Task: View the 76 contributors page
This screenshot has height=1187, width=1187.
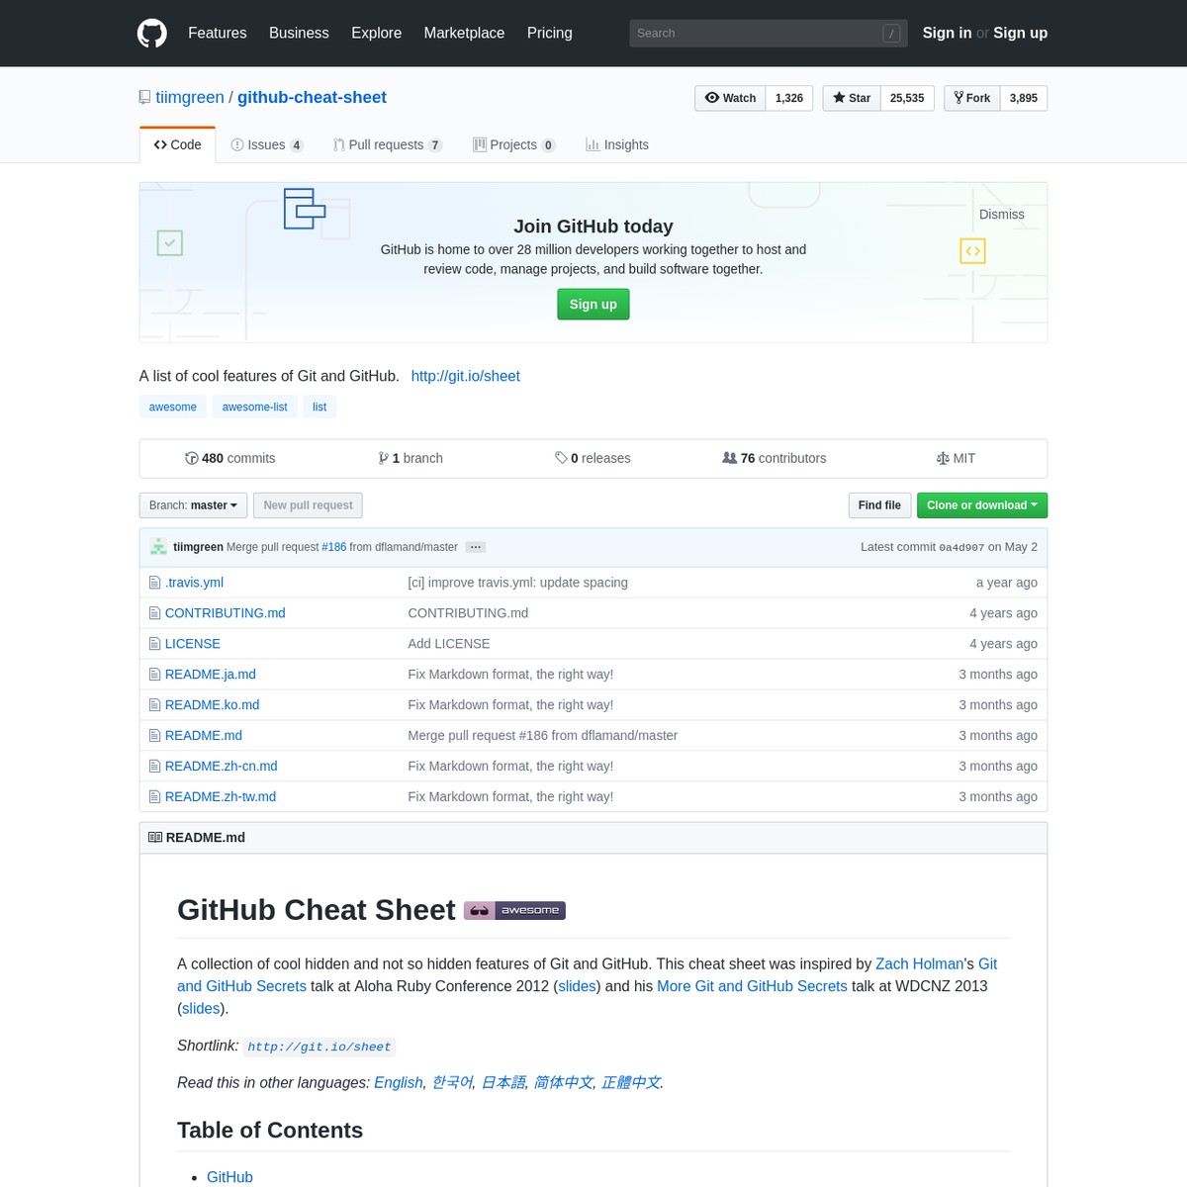Action: point(775,458)
